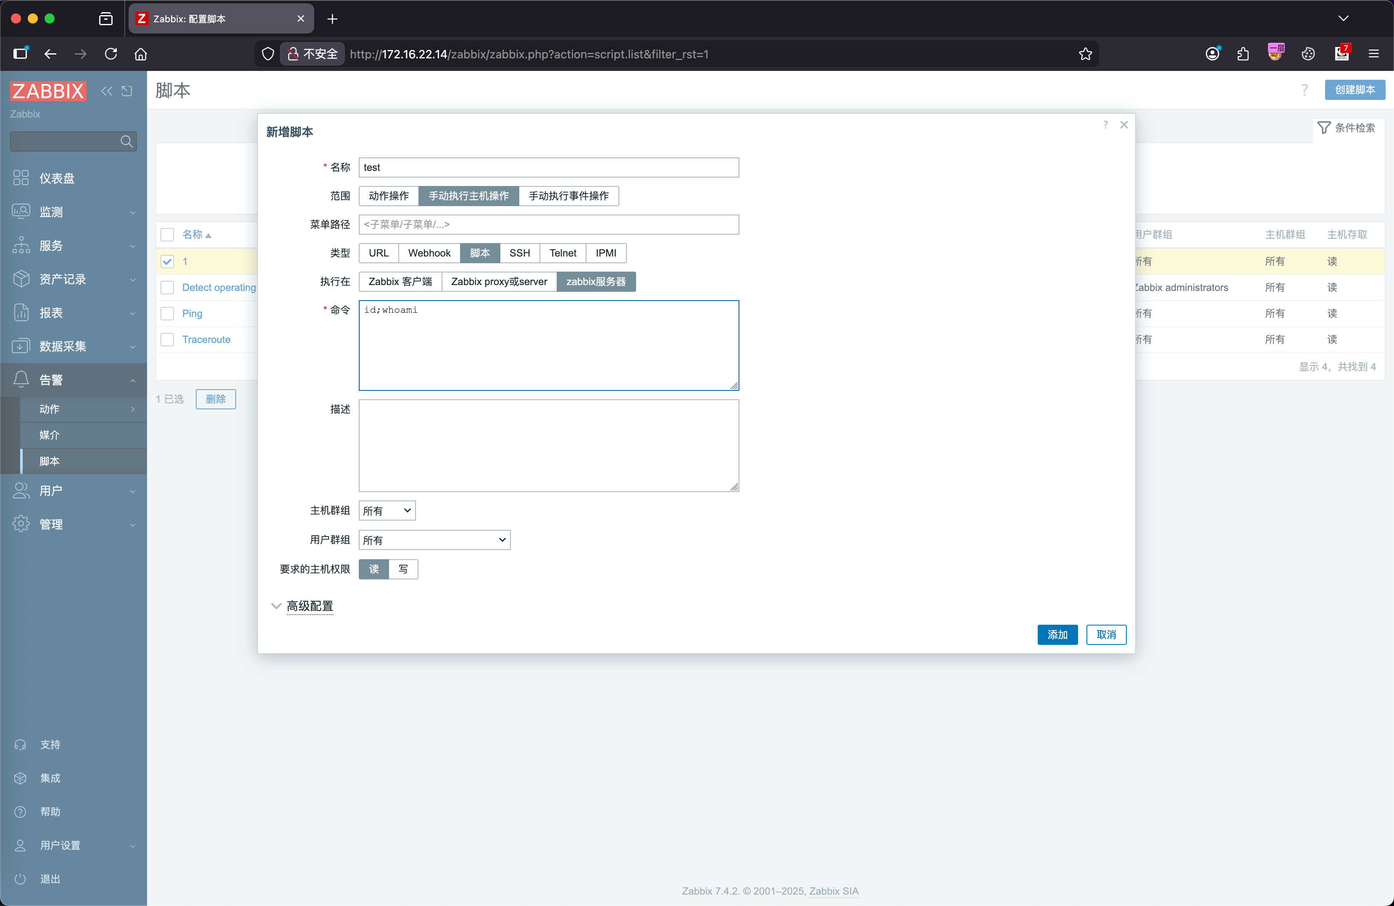The height and width of the screenshot is (906, 1394).
Task: Reload the page with the refresh icon
Action: 110,54
